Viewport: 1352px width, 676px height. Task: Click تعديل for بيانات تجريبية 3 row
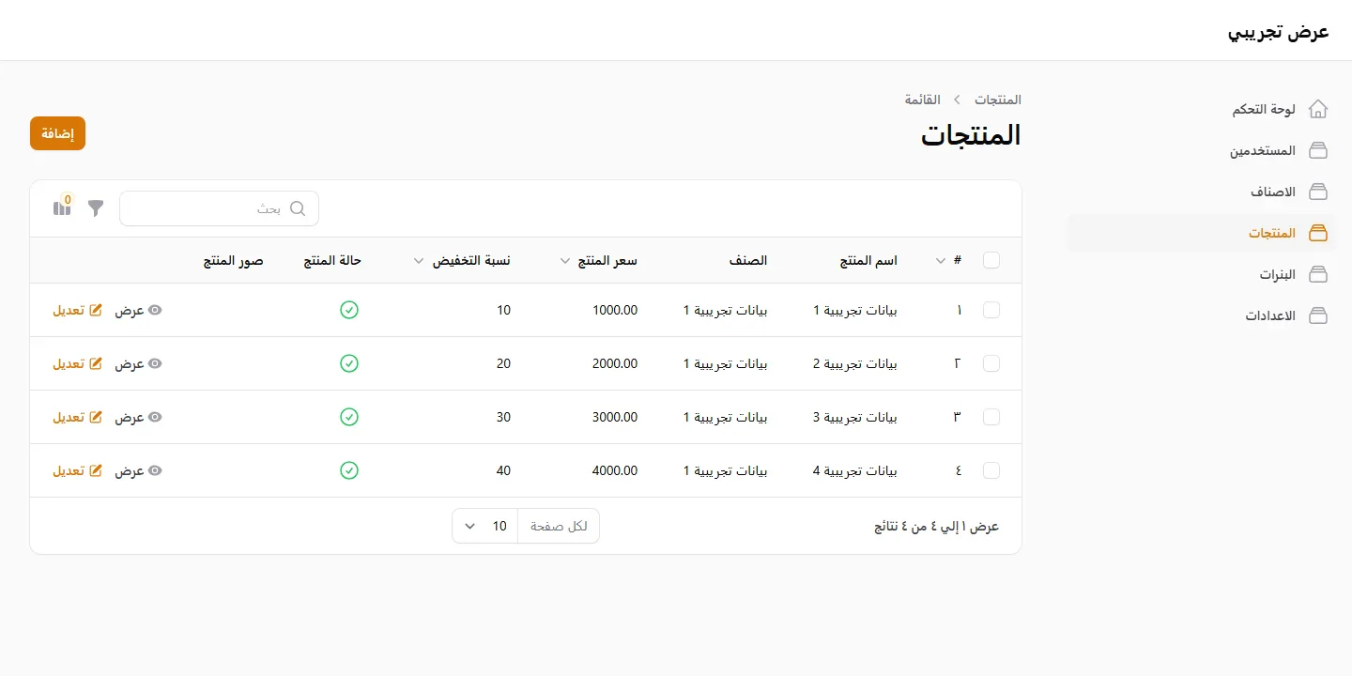78,417
